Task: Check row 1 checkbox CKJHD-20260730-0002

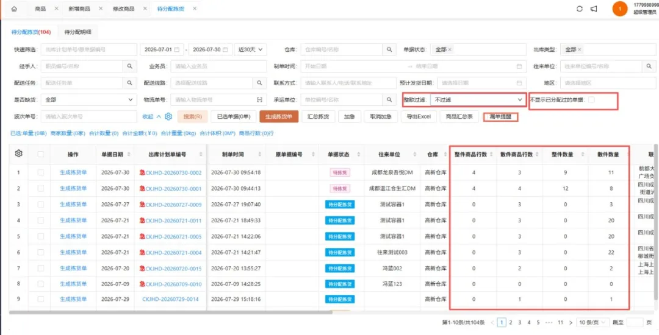Action: click(x=41, y=172)
